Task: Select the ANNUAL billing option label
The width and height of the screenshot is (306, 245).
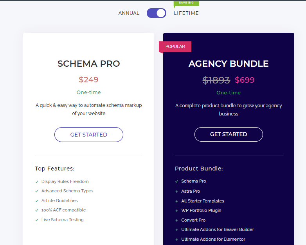Action: tap(129, 13)
